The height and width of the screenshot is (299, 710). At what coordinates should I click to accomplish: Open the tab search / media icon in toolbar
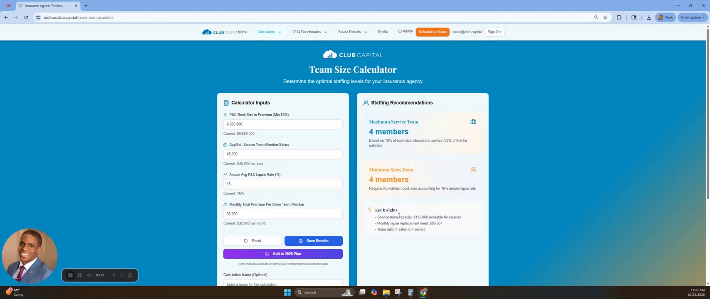(634, 17)
